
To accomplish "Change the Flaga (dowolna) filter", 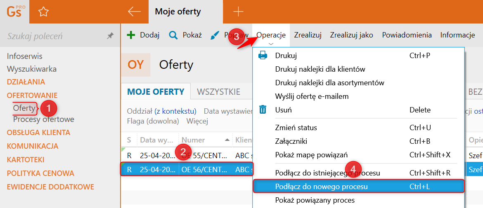I will (153, 121).
